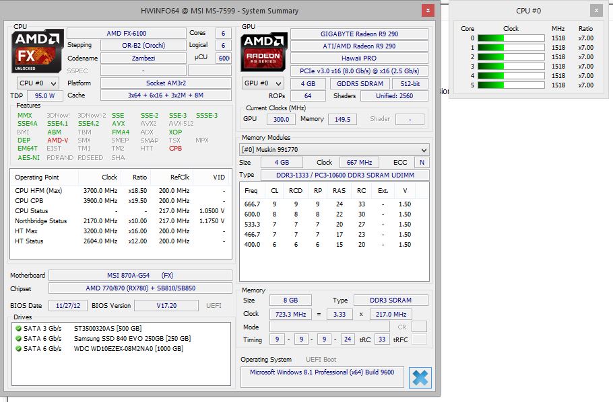Viewport: 613px width, 402px height.
Task: Click the AMD 770/870 chipset field
Action: click(140, 288)
